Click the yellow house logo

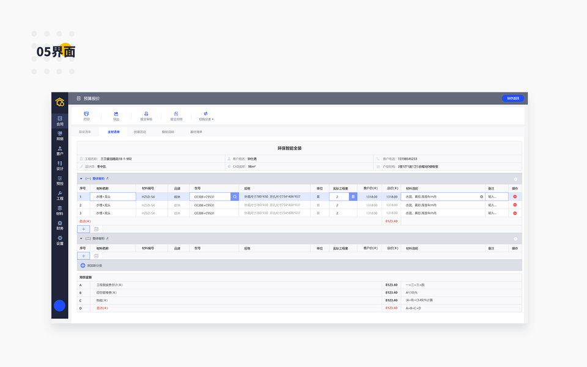pos(60,102)
